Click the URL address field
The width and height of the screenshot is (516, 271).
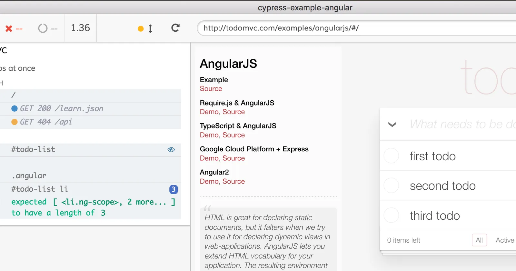[x=355, y=28]
